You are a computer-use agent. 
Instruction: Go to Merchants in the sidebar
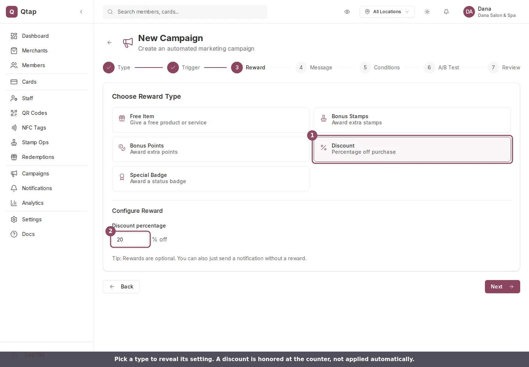pos(47,51)
